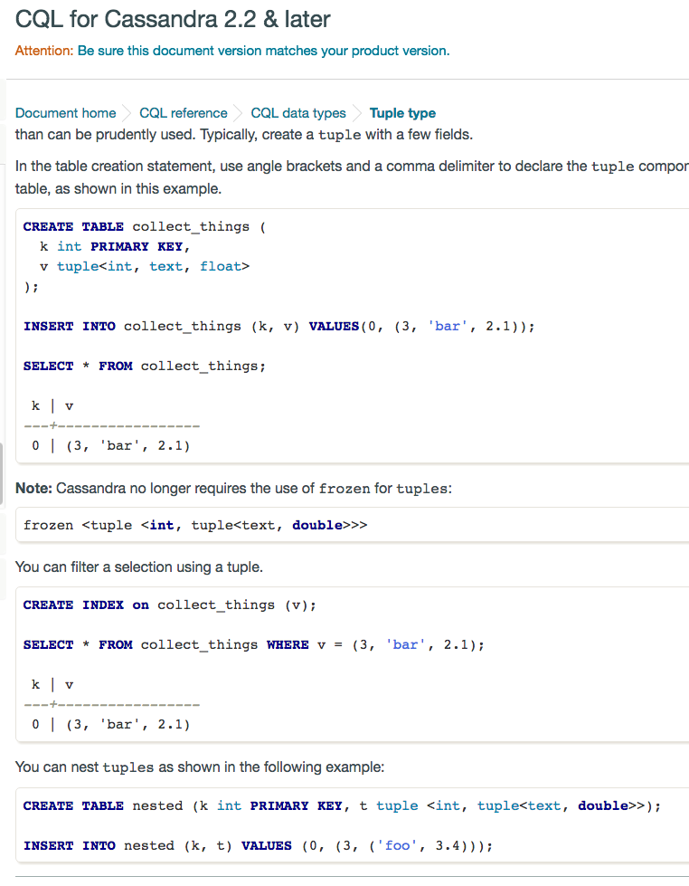
Task: Open CQL data types breadcrumb link
Action: (x=298, y=113)
